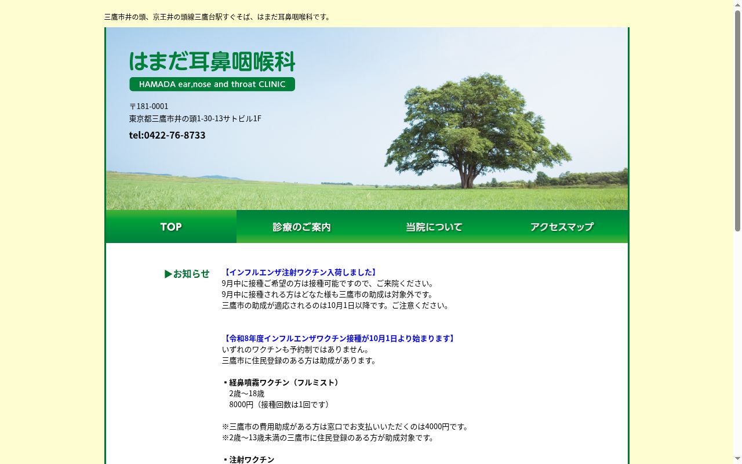
Task: Click the HAMADA ear,nose and throat CLINIC banner
Action: [212, 84]
